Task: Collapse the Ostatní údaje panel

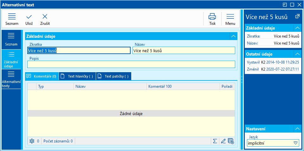Action: click(x=297, y=54)
